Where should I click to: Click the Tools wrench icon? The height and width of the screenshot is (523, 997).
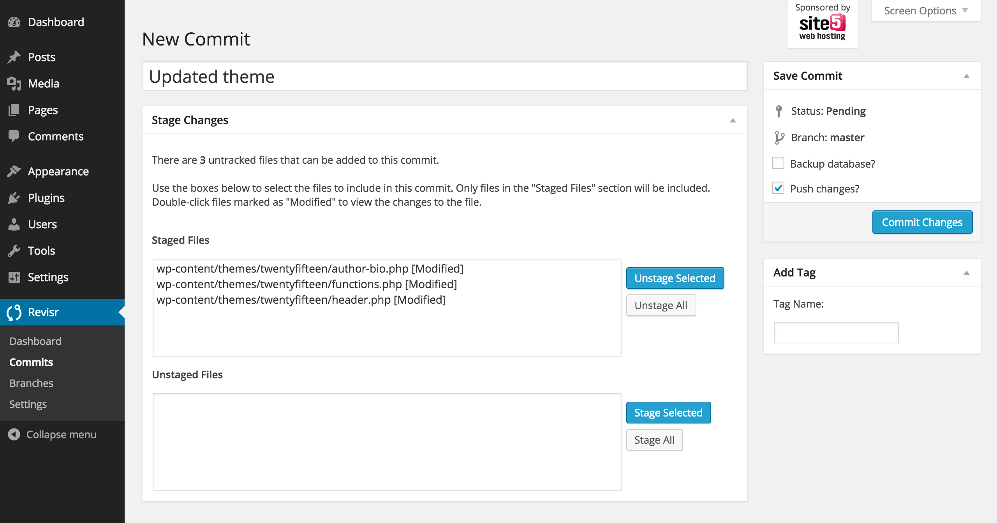(x=14, y=251)
